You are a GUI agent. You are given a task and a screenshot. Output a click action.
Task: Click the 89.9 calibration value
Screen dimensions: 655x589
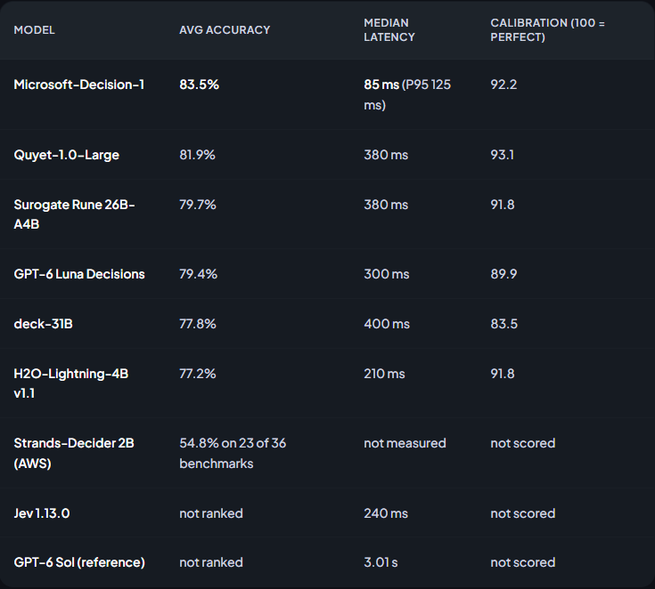tap(504, 274)
